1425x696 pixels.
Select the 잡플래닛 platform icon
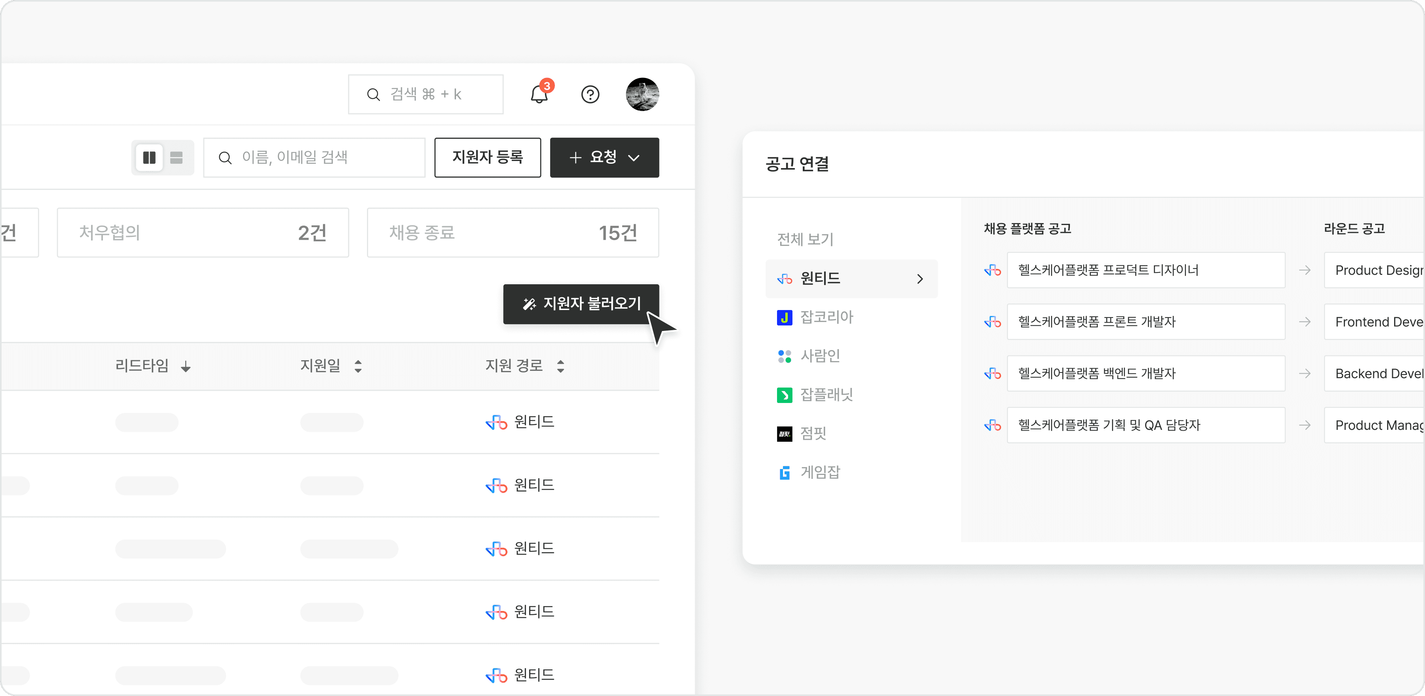coord(785,395)
